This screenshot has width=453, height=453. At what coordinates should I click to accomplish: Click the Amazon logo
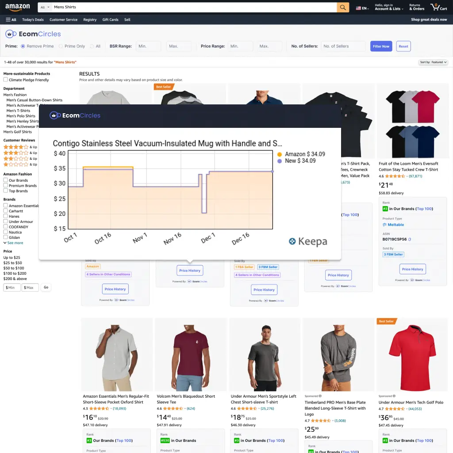point(17,7)
